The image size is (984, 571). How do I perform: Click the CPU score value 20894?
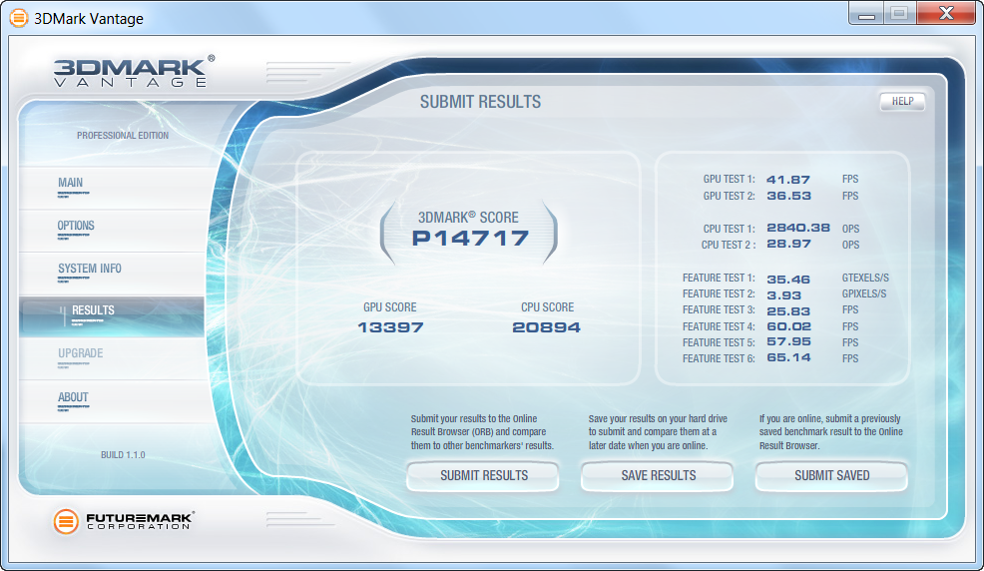(x=547, y=327)
